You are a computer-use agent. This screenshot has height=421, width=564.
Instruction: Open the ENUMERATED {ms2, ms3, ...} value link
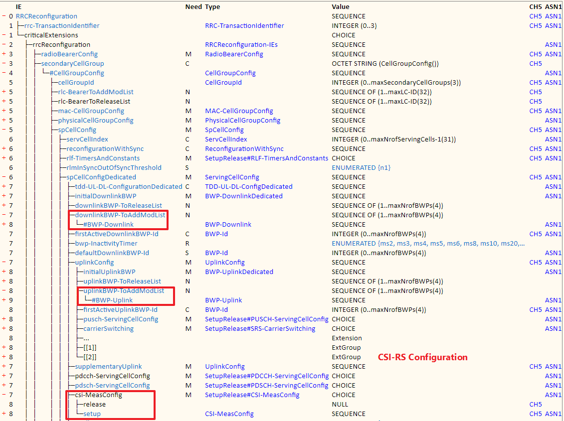pyautogui.click(x=428, y=244)
